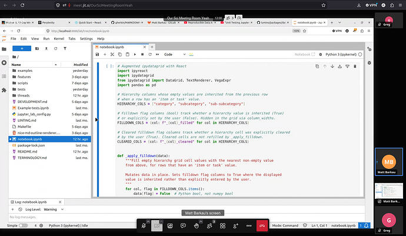This screenshot has height=236, width=406.
Task: Open the Code cell type dropdown
Action: [175, 54]
